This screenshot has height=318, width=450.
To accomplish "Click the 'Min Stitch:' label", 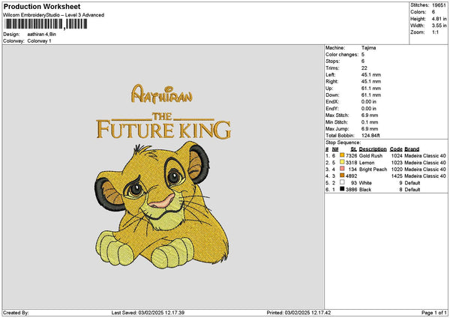I will 336,122.
